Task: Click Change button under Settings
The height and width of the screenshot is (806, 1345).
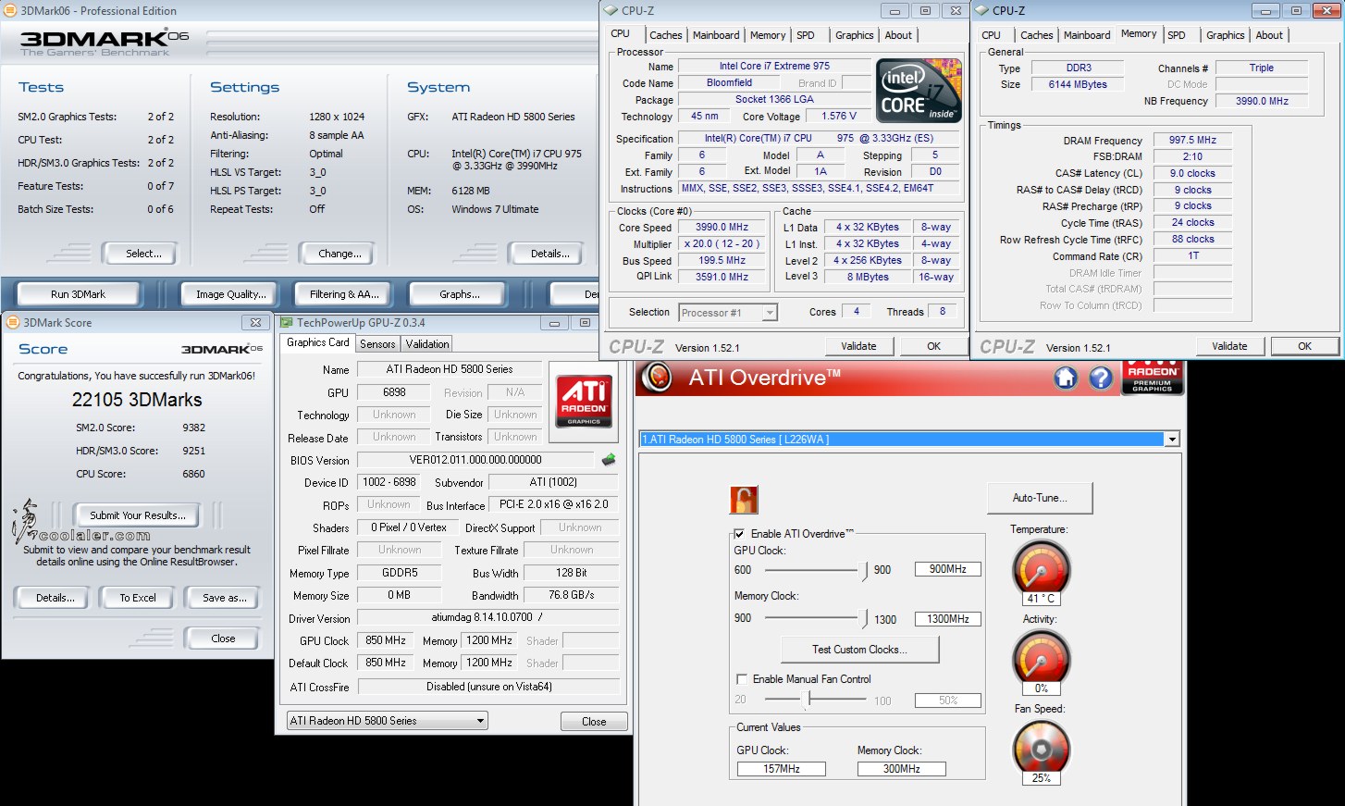Action: (339, 254)
